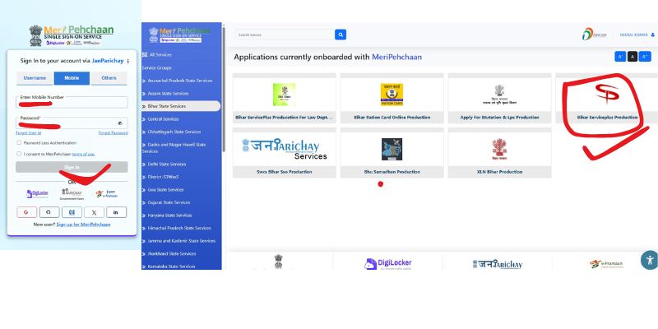This screenshot has width=658, height=329.
Task: Switch to the Mobile login tab
Action: pyautogui.click(x=72, y=78)
